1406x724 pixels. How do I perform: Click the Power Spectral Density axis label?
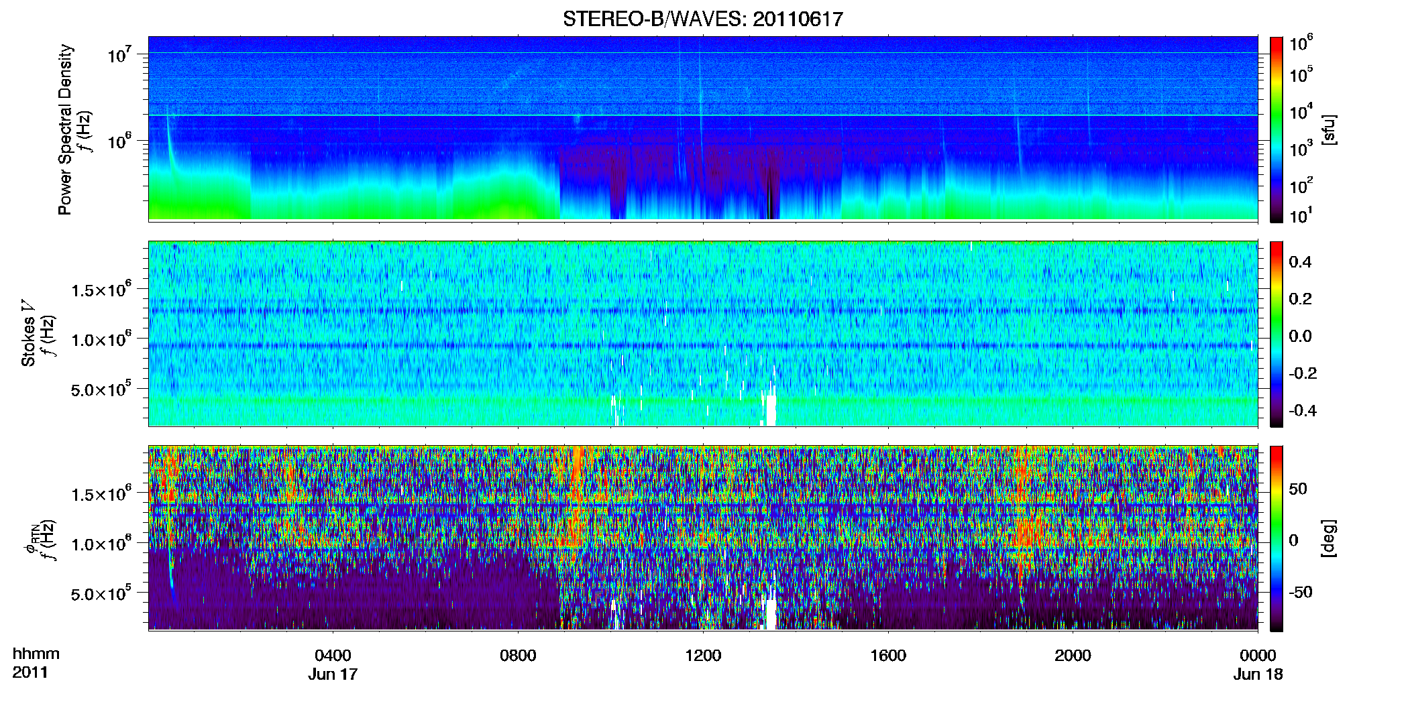[x=65, y=129]
